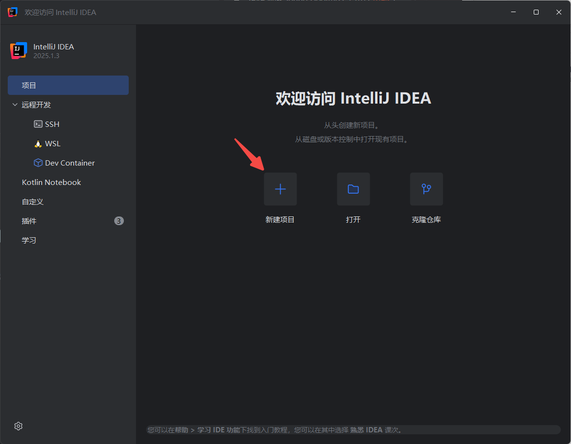Select the Dev Container entry
The height and width of the screenshot is (444, 571).
click(68, 163)
